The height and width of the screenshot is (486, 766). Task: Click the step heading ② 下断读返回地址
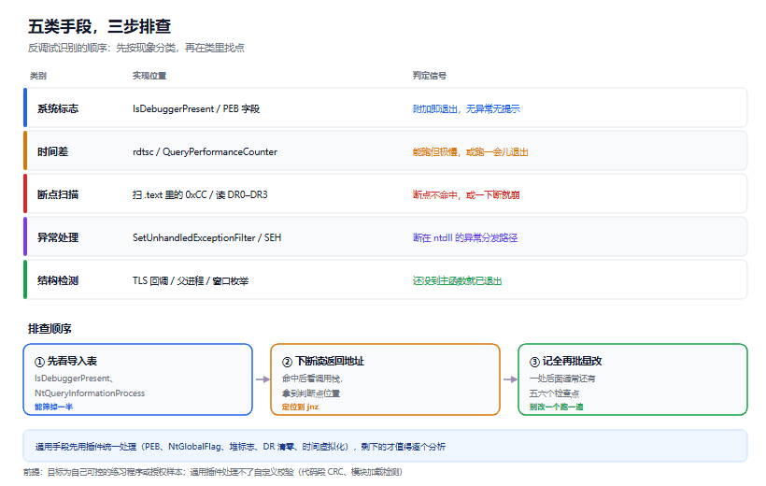click(x=323, y=362)
